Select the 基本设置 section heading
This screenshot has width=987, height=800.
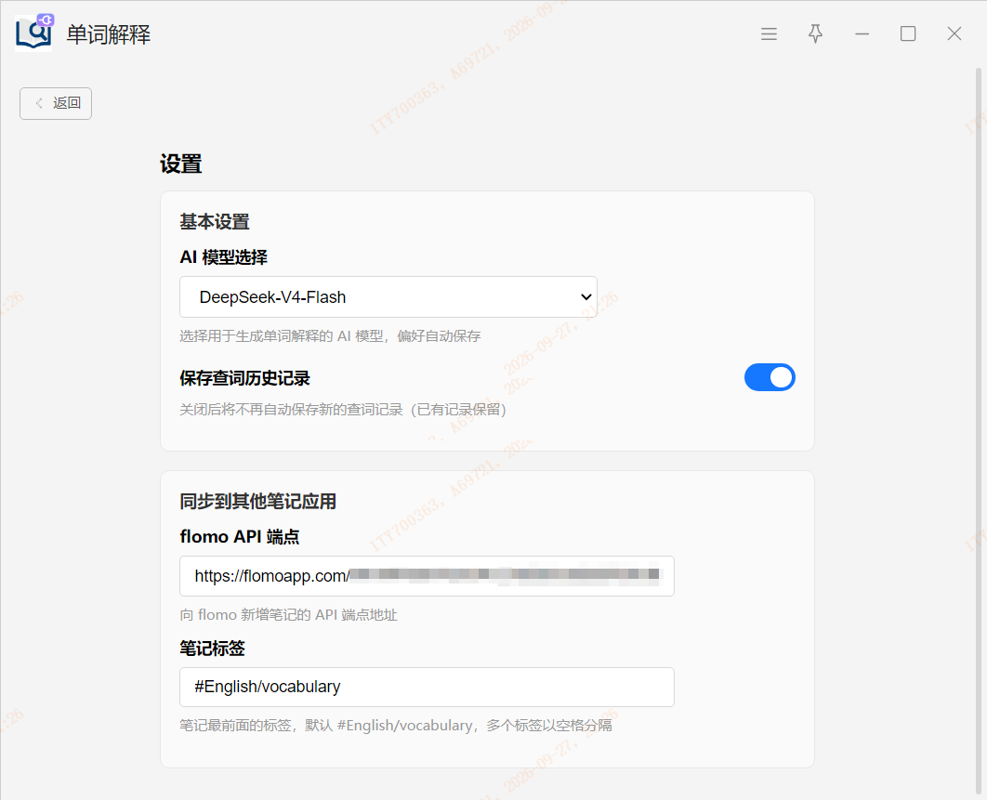click(215, 221)
